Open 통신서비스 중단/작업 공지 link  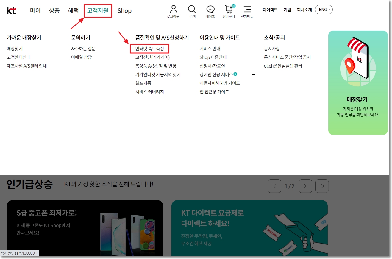287,57
